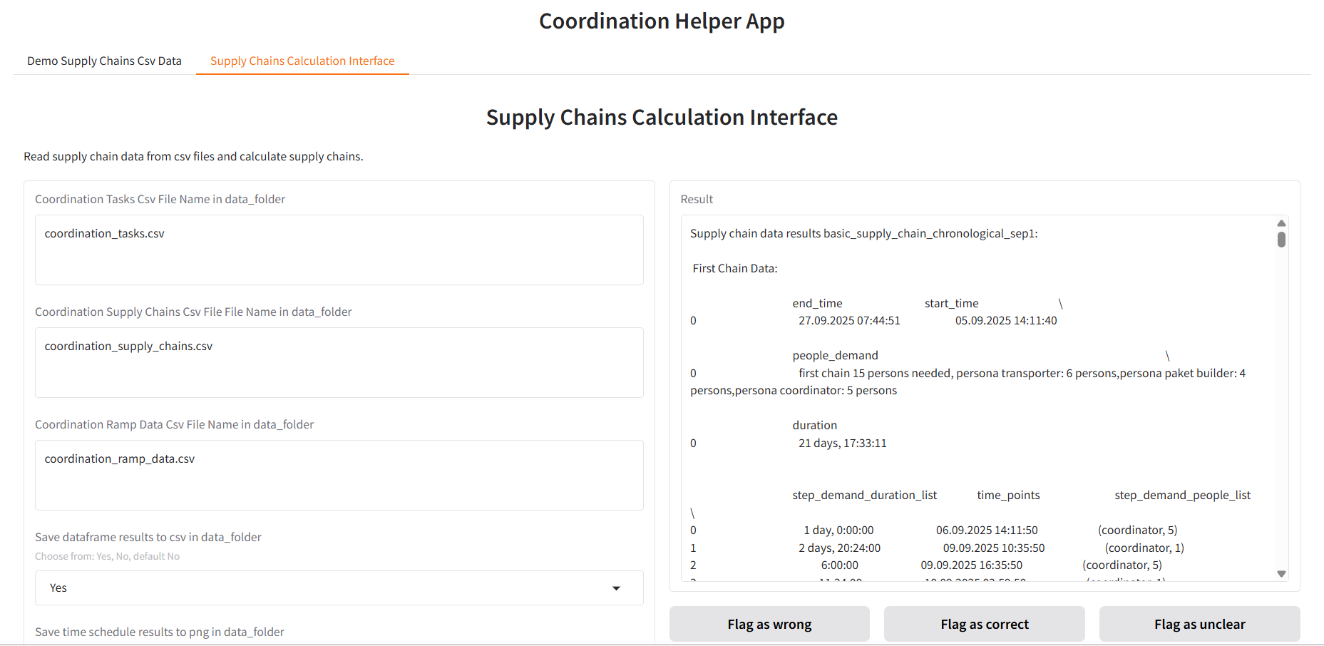This screenshot has width=1324, height=646.
Task: Click the Coordination Ramp Data Csv label
Action: (174, 425)
